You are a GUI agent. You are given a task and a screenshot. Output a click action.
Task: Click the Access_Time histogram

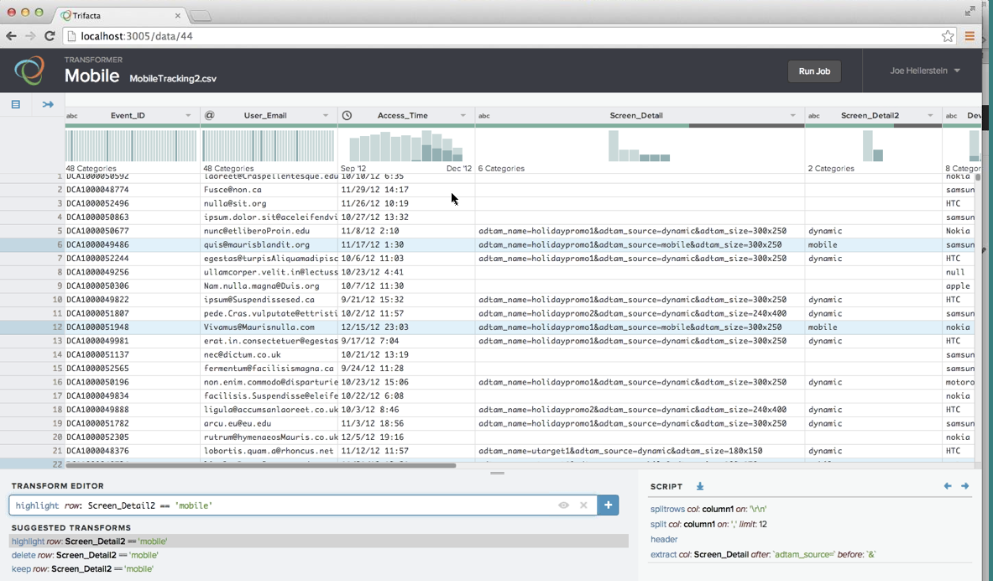pos(406,146)
